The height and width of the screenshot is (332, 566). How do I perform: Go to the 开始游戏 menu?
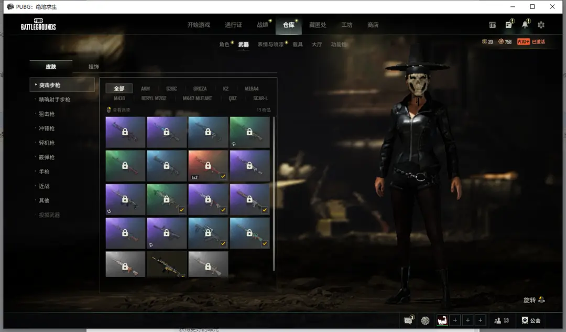[199, 25]
